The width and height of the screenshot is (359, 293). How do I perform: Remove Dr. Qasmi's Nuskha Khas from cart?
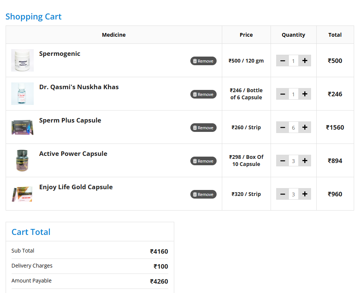tap(203, 94)
